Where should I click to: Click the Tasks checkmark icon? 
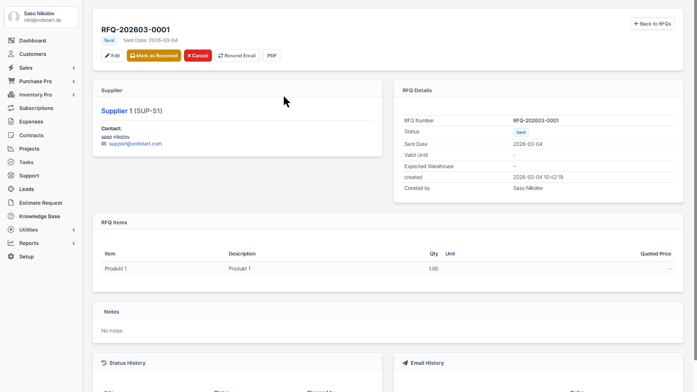click(x=11, y=162)
